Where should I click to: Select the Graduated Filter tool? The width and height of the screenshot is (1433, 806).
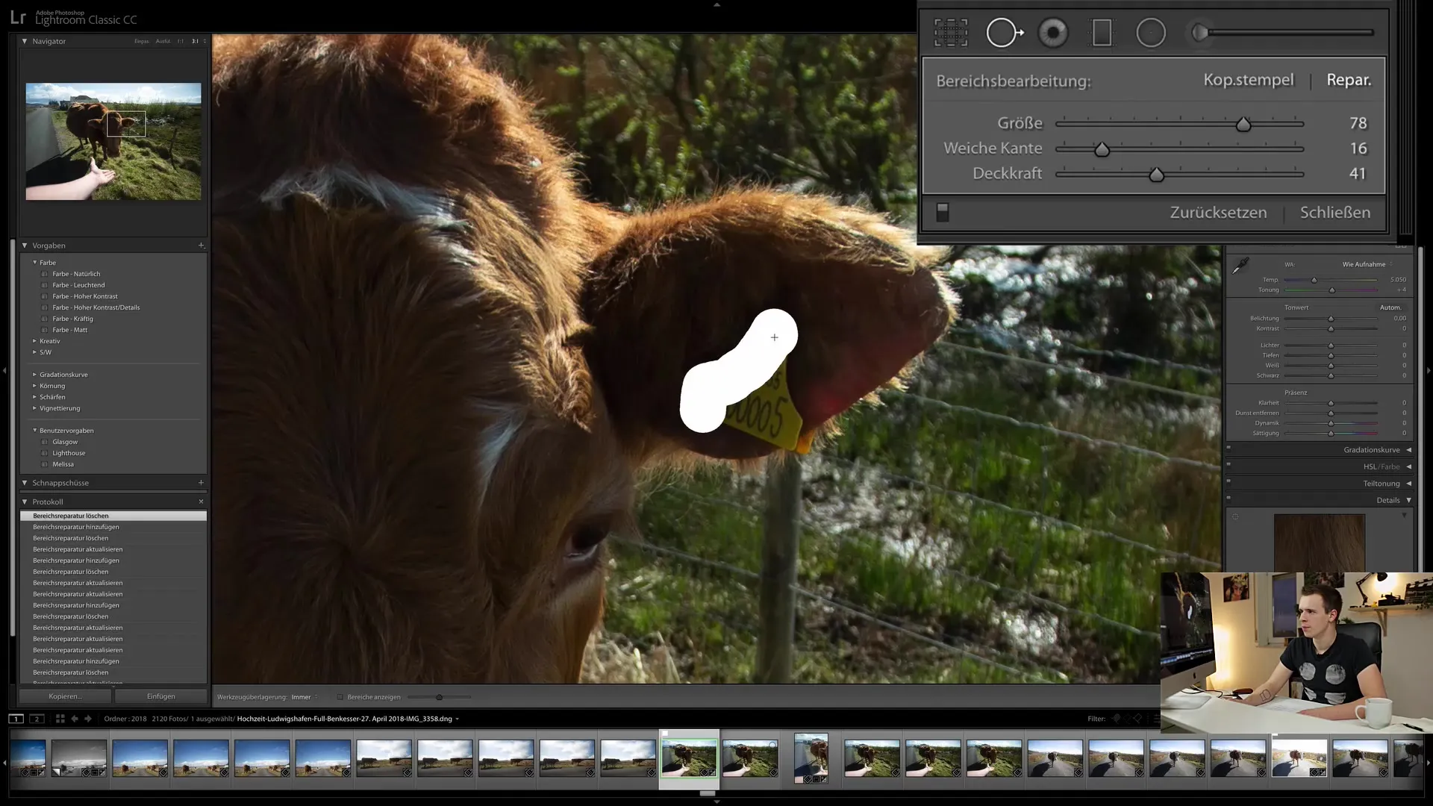1102,33
